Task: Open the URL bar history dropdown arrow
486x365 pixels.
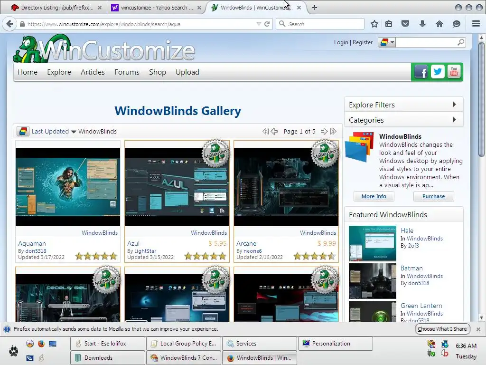Action: coord(259,24)
